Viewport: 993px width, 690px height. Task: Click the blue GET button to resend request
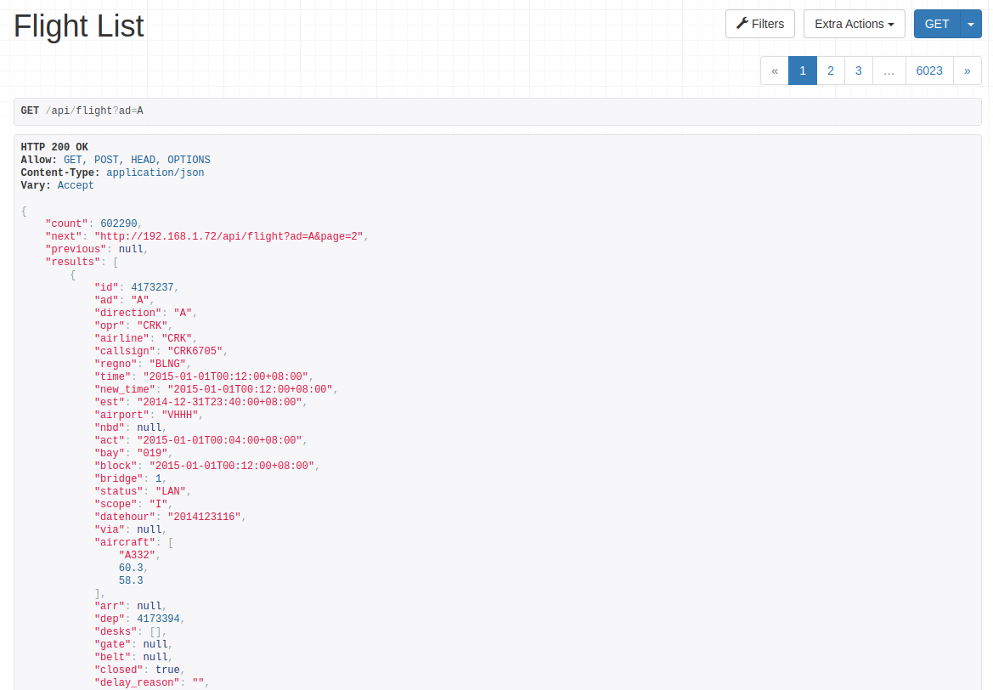click(x=937, y=24)
